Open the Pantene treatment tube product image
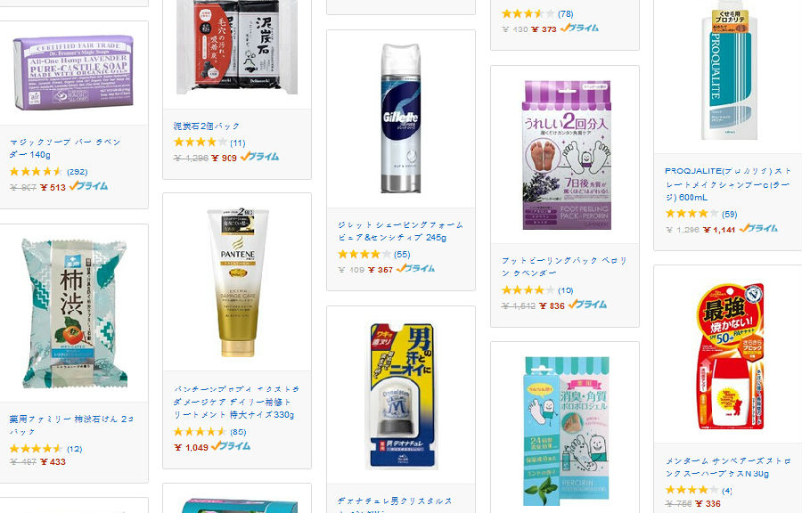This screenshot has height=513, width=802. (x=237, y=282)
